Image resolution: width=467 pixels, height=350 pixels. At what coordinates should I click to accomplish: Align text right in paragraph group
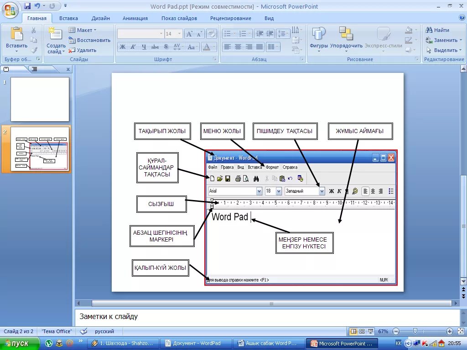[249, 47]
